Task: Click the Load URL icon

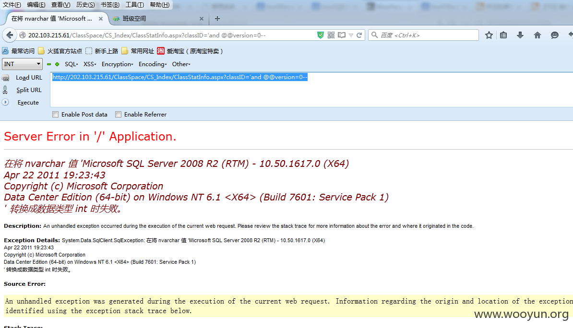Action: click(5, 78)
